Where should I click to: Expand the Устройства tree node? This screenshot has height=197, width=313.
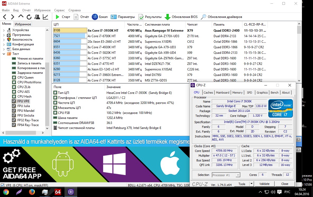[x=4, y=30]
